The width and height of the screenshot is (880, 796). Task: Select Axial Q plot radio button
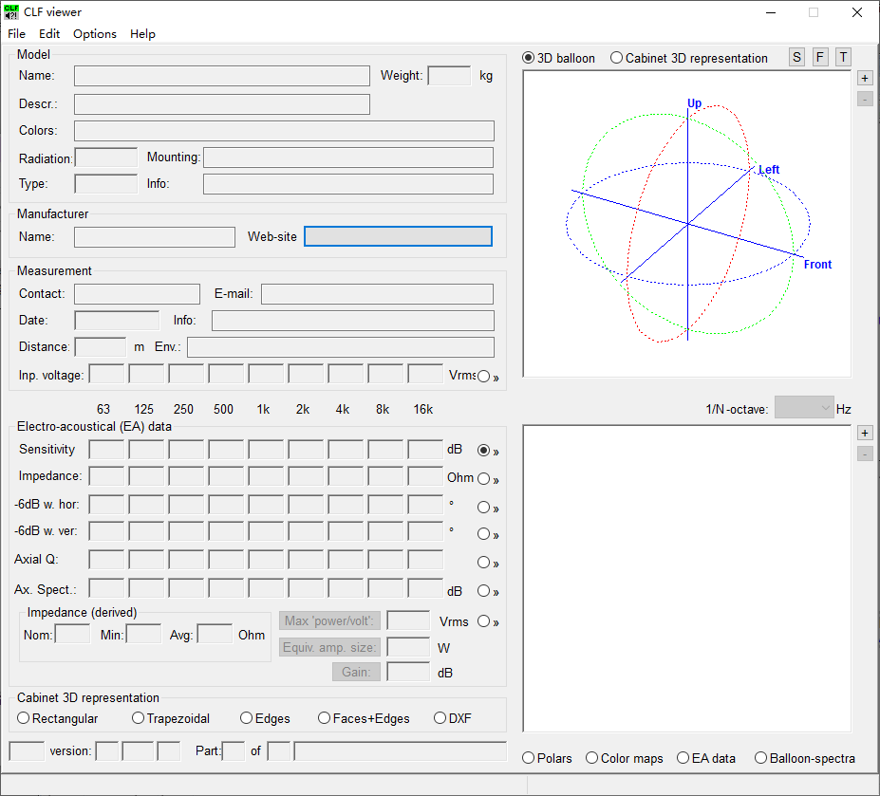point(484,562)
